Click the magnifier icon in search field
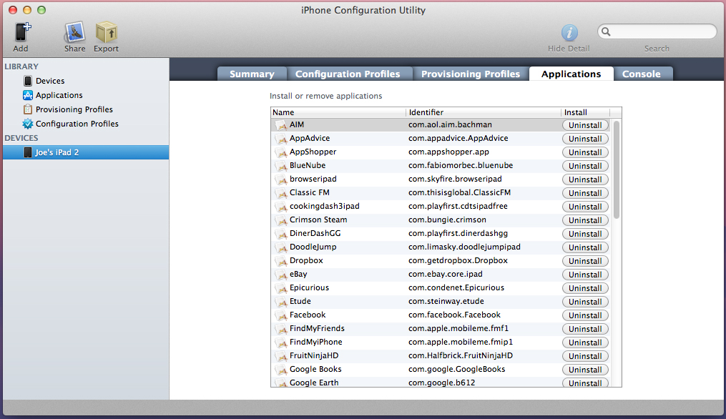This screenshot has height=419, width=726. tap(606, 32)
